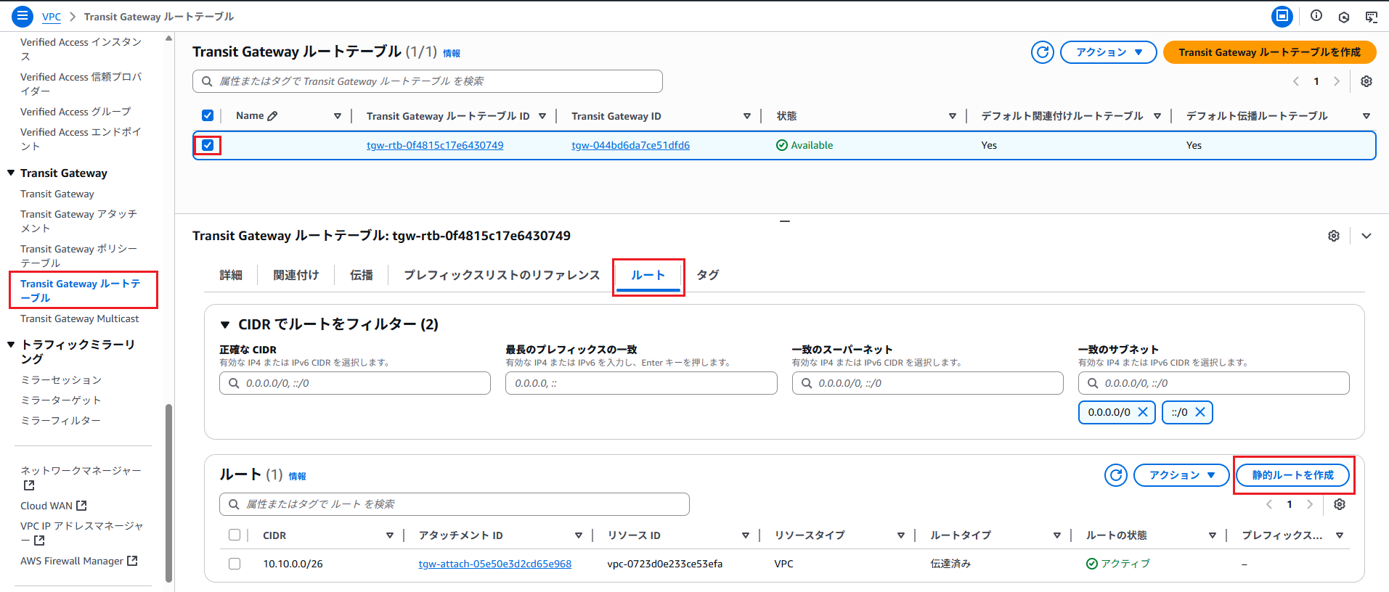
Task: Go to next page of routes
Action: (x=1310, y=504)
